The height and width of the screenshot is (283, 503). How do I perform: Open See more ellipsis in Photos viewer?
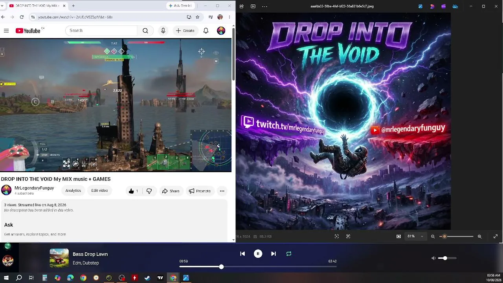264,6
